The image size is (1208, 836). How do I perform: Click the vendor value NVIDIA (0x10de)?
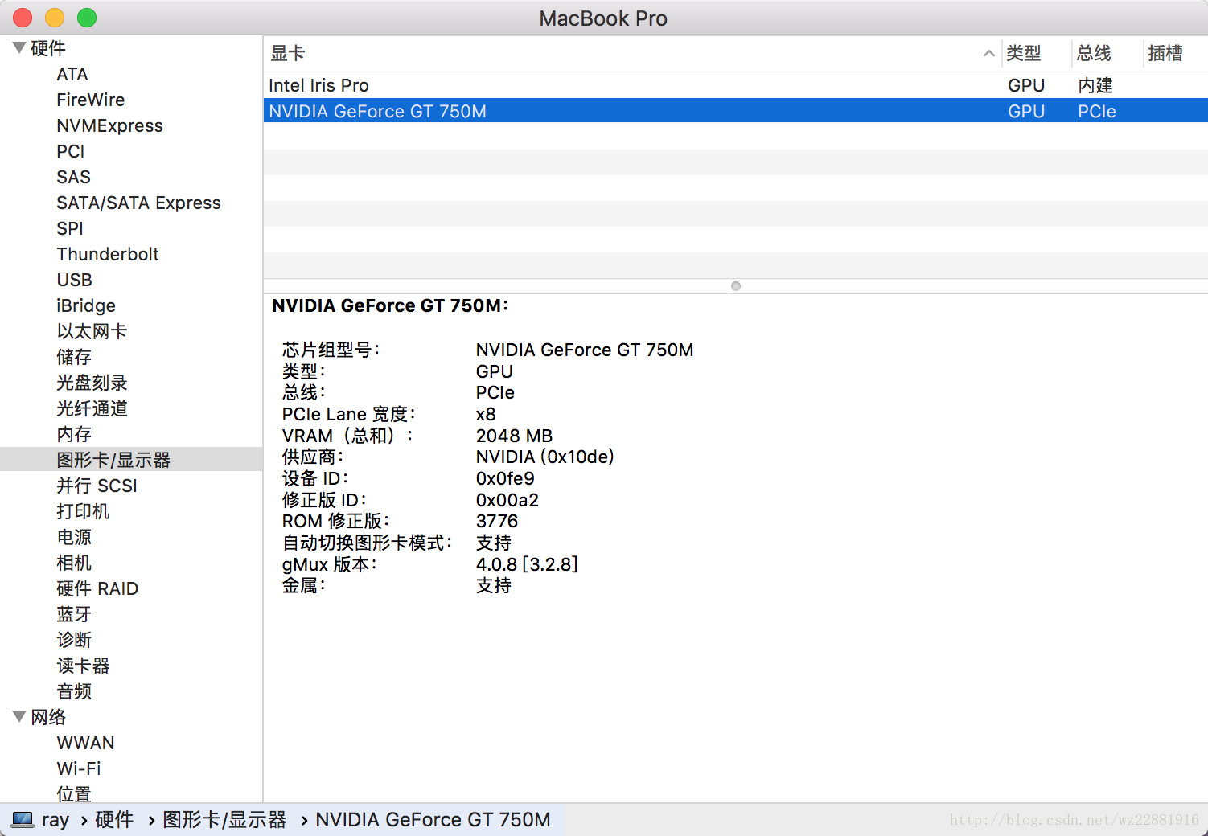545,457
